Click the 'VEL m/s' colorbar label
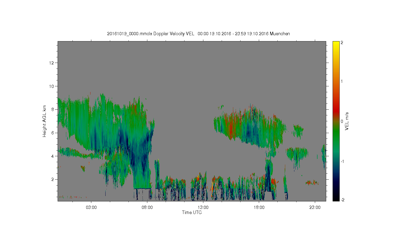The width and height of the screenshot is (404, 242). coord(347,121)
